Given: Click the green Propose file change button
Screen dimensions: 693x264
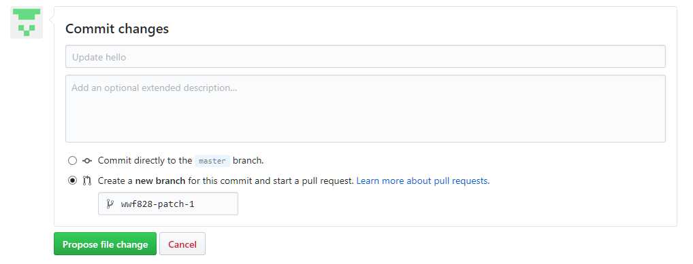Looking at the screenshot, I should click(106, 244).
